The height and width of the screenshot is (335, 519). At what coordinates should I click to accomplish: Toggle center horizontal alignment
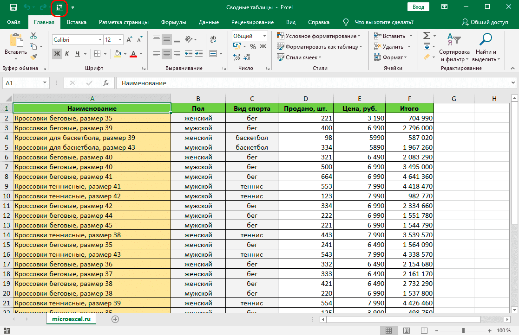pyautogui.click(x=167, y=54)
